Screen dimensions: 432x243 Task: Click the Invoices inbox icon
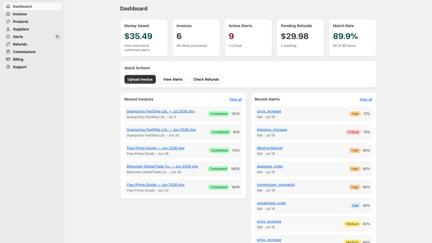point(8,14)
